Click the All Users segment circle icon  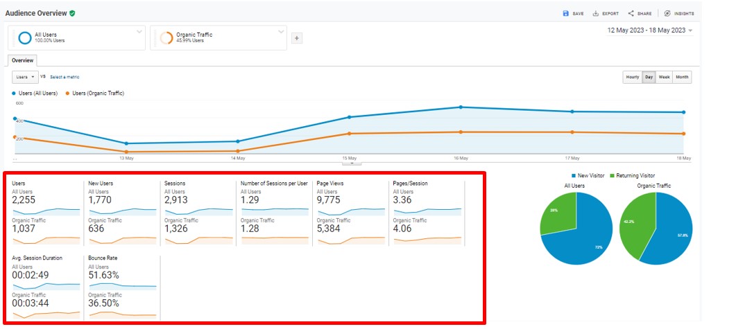(25, 37)
